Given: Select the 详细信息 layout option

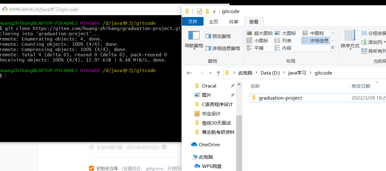Looking at the screenshot, I should click(315, 41).
